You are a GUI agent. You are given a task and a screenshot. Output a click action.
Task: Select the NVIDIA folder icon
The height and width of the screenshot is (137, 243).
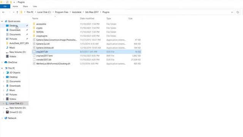[34, 32]
